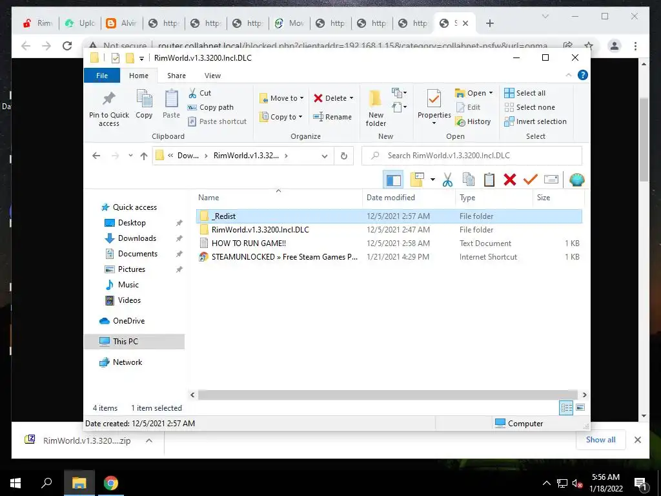Sort by the Date modified column header

(391, 198)
